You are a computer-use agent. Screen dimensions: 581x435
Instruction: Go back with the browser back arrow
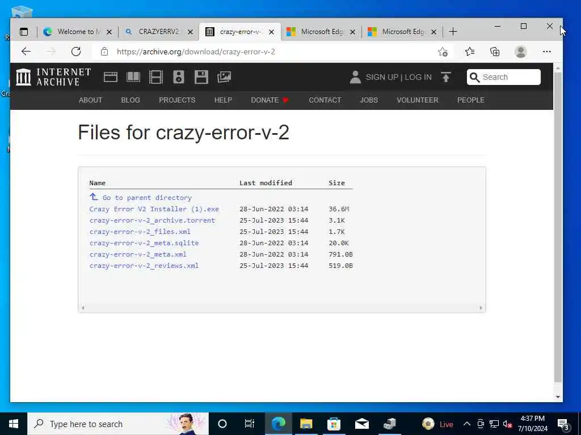click(26, 52)
